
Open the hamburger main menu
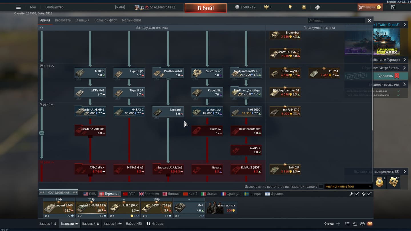click(18, 7)
